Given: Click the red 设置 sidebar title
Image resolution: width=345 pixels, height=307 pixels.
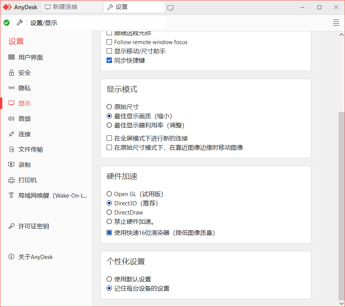Looking at the screenshot, I should pos(16,41).
